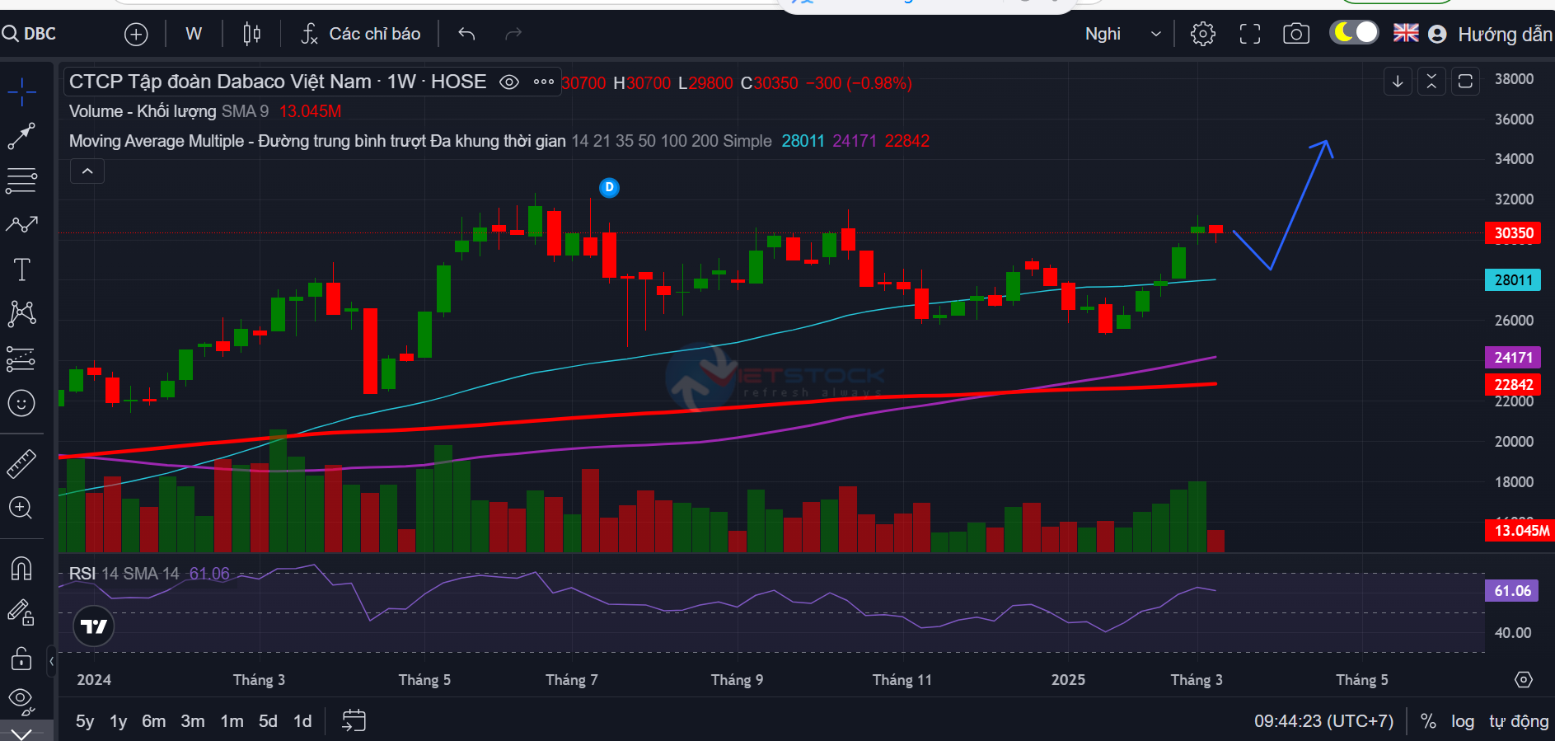Click the 61.06 RSI value label
1555x741 pixels.
pyautogui.click(x=1512, y=591)
